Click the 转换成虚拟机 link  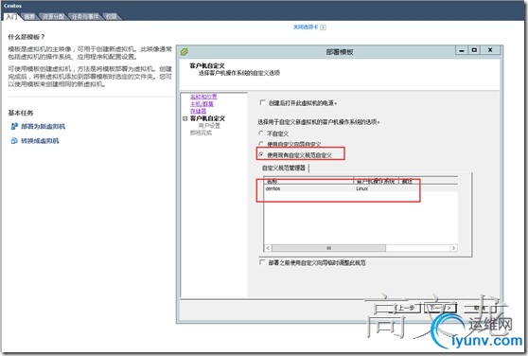40,141
